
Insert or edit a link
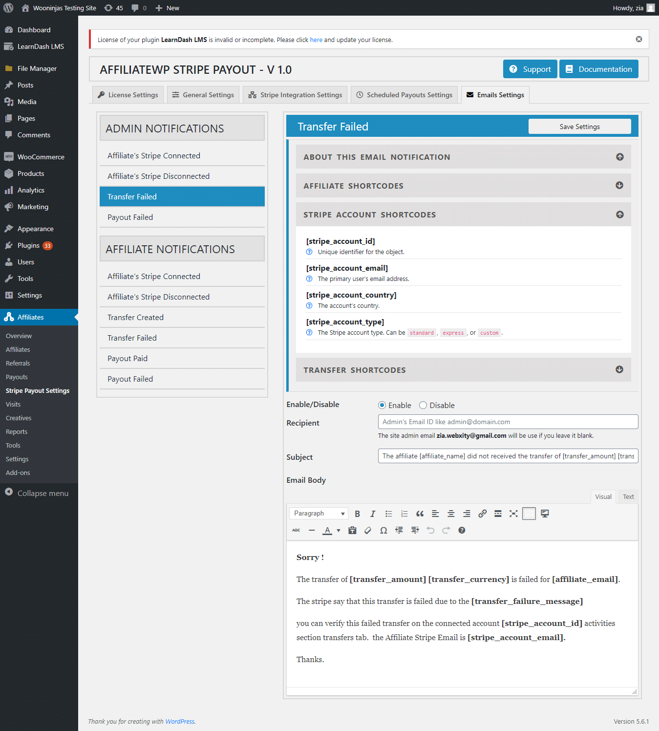(x=482, y=514)
